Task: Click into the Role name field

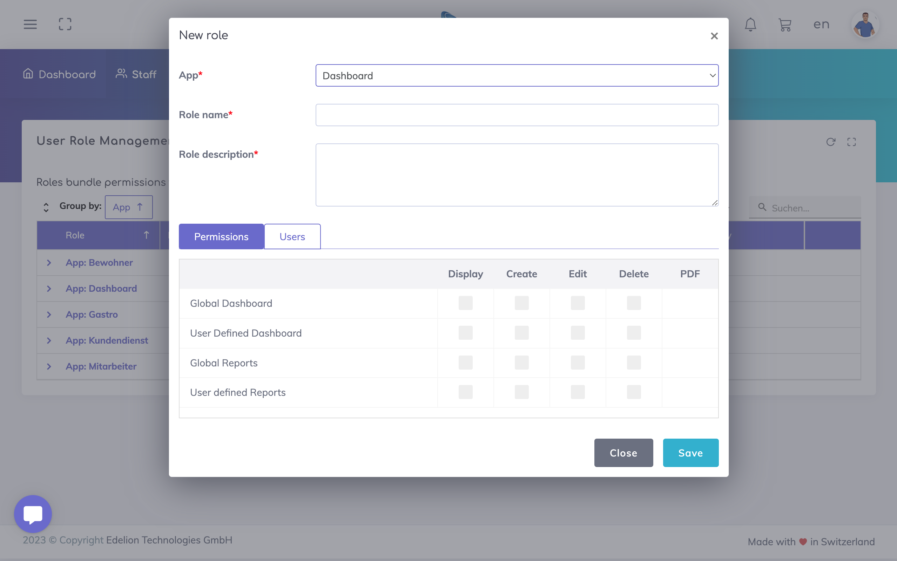Action: click(x=517, y=115)
